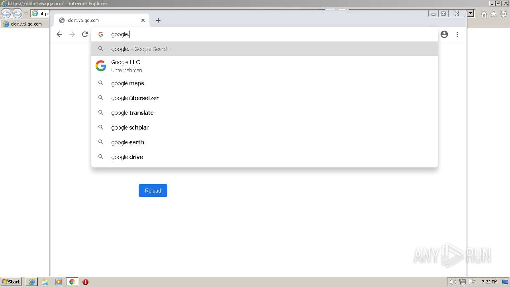
Task: Click the red Opera taskbar icon
Action: pyautogui.click(x=85, y=282)
